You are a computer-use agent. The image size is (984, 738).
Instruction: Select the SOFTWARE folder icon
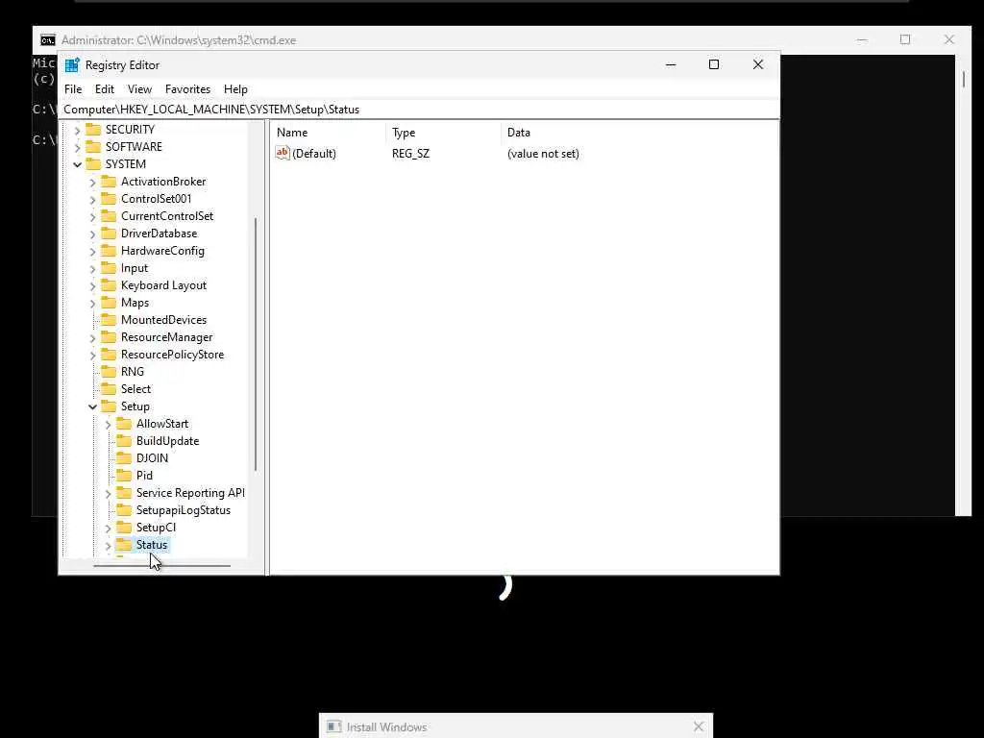pos(93,146)
